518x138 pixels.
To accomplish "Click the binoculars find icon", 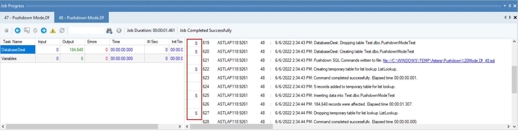I will [109, 30].
